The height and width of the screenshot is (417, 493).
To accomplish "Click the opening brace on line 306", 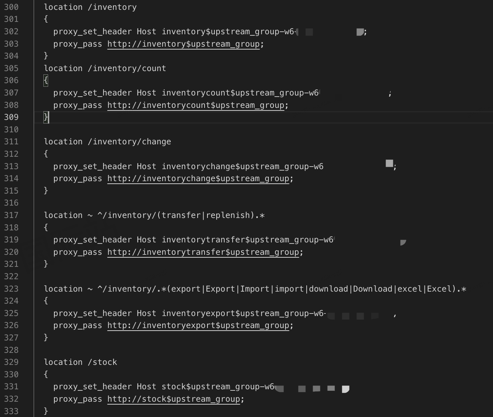I will pos(46,81).
